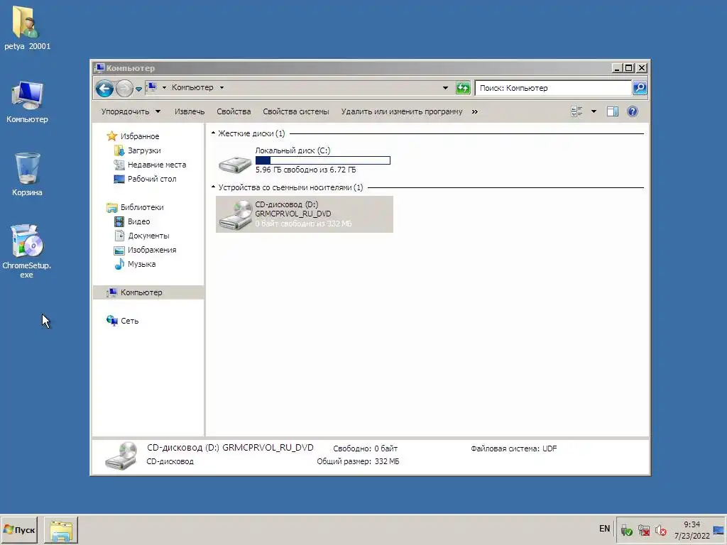Toggle the preview pane icon
727x545 pixels.
coord(613,111)
